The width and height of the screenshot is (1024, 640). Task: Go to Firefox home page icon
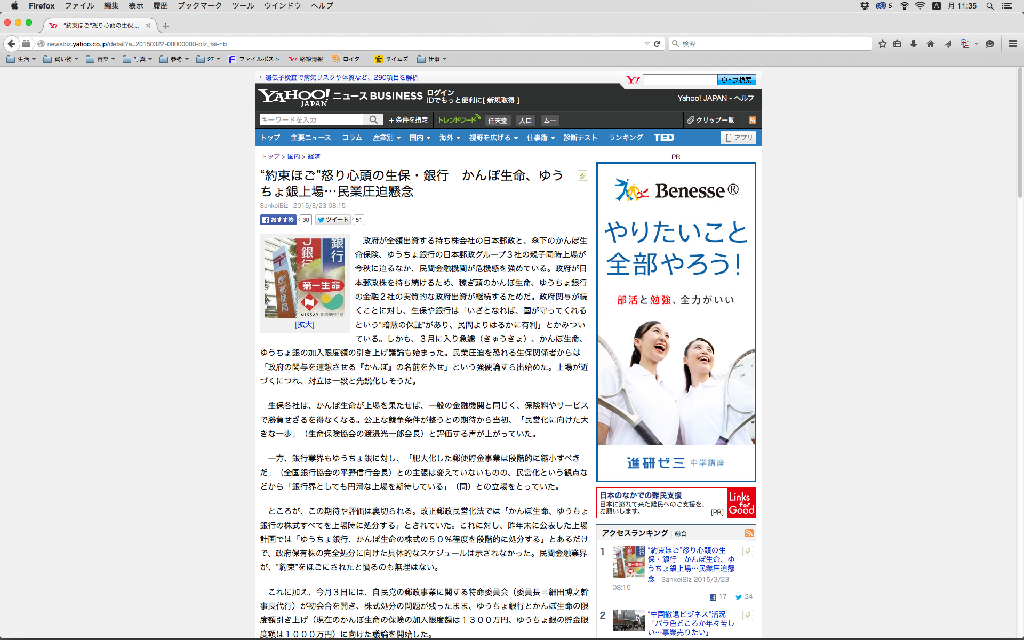pyautogui.click(x=931, y=44)
